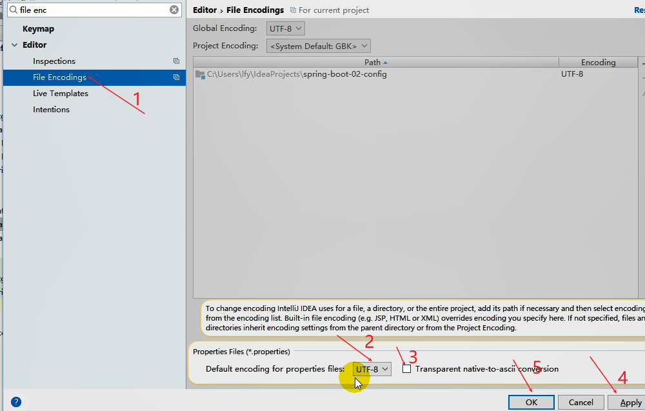Screen dimensions: 645x411
Task: Click the Cancel button
Action: (581, 402)
